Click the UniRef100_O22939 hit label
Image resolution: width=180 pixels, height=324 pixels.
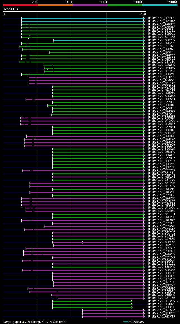tap(161, 18)
